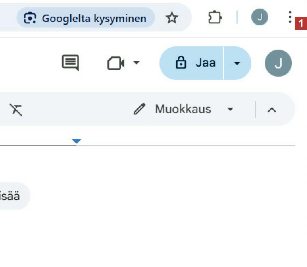
Task: Open the Chrome profile avatar in browser toolbar
Action: click(259, 17)
